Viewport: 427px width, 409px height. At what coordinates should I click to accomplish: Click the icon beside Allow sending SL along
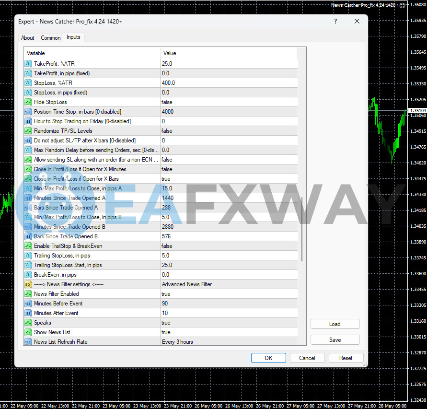(28, 160)
